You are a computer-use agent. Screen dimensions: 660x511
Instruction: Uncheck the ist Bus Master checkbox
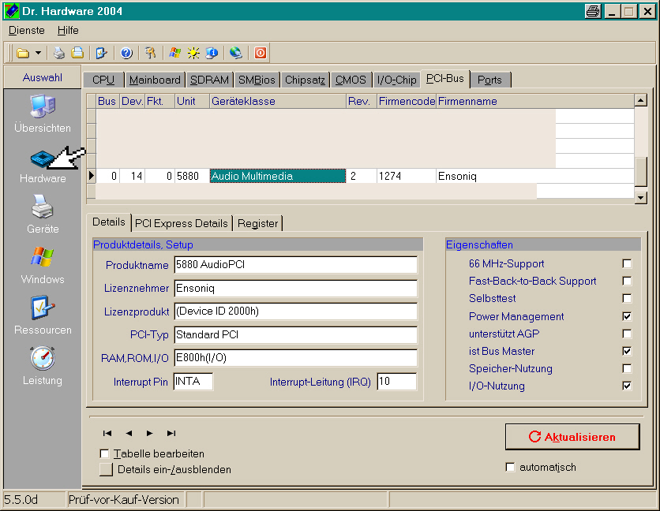(x=627, y=351)
